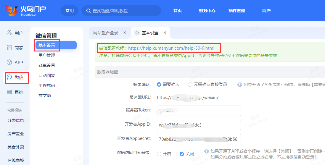Click the 用户 people icon in sidebar
This screenshot has height=165, width=325.
pyautogui.click(x=9, y=33)
